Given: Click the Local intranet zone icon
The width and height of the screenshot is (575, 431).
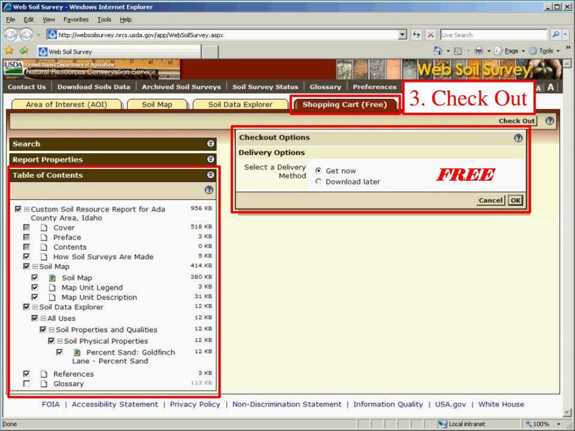Looking at the screenshot, I should tap(443, 424).
